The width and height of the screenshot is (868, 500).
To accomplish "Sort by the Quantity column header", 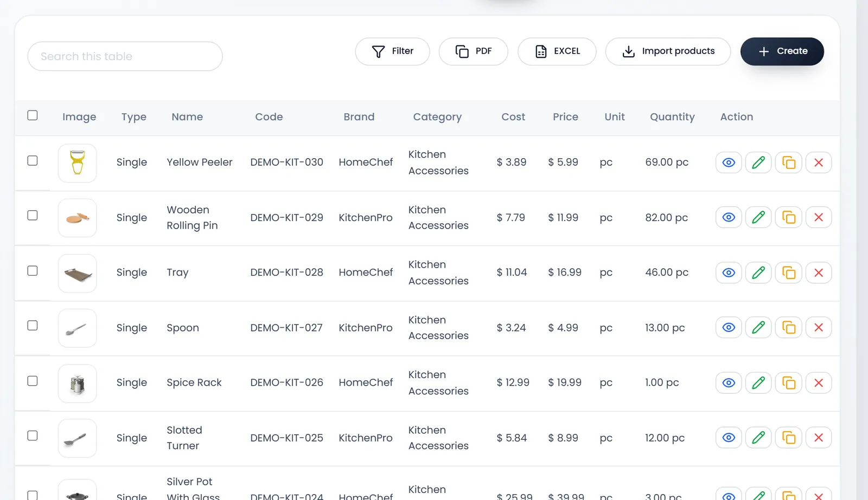I will tap(672, 117).
